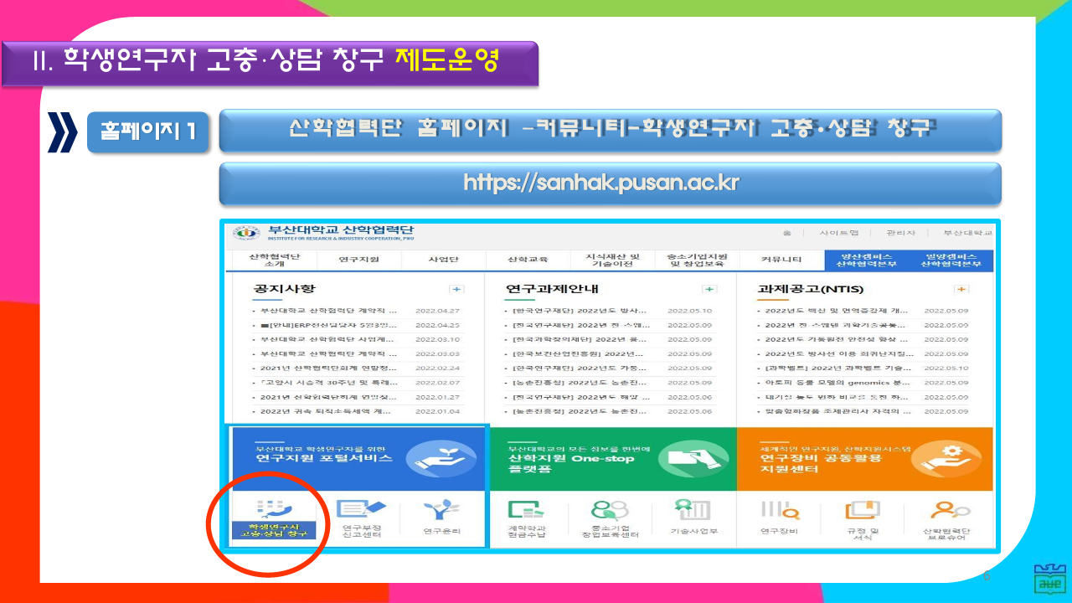Viewport: 1072px width, 603px height.
Task: Open the green 산학지원 One-stop 플랫폼 banner
Action: coord(610,458)
